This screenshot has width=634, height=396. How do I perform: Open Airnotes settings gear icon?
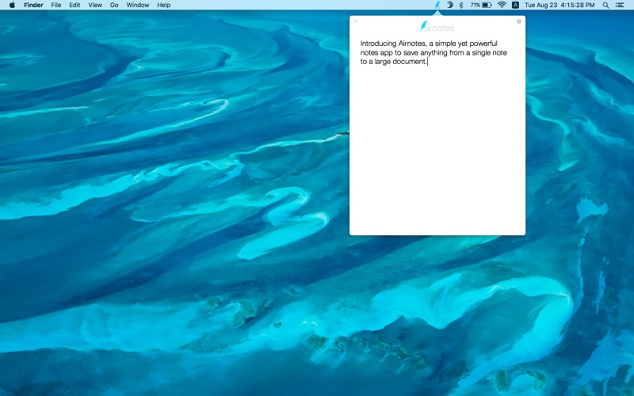519,21
